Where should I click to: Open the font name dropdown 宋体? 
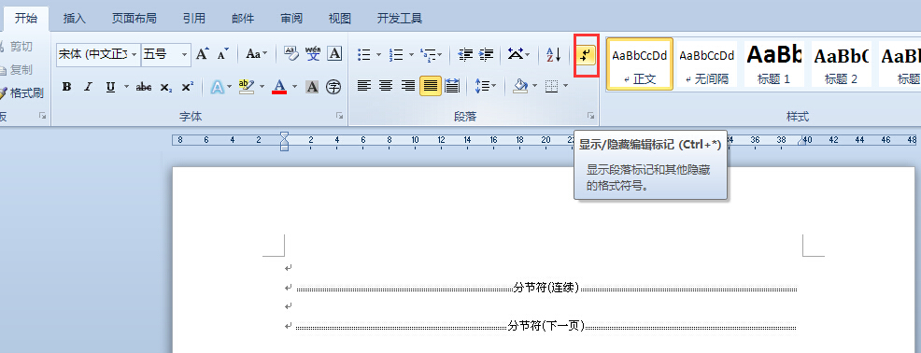click(134, 54)
